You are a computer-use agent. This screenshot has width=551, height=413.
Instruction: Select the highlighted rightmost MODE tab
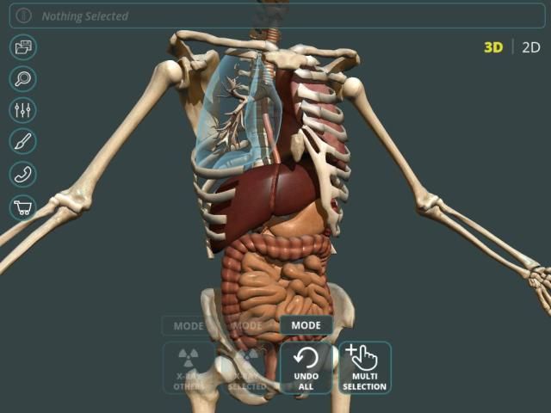click(x=306, y=326)
